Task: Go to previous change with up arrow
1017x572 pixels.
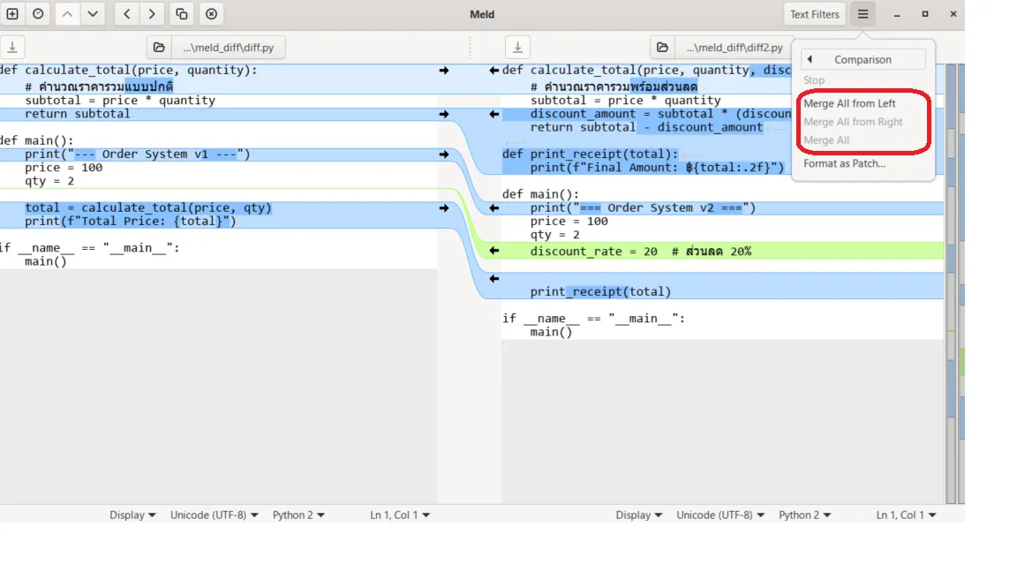Action: pyautogui.click(x=67, y=13)
